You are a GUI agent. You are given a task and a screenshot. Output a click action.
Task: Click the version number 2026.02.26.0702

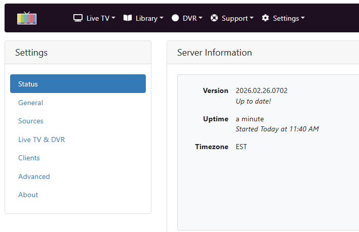click(x=261, y=91)
